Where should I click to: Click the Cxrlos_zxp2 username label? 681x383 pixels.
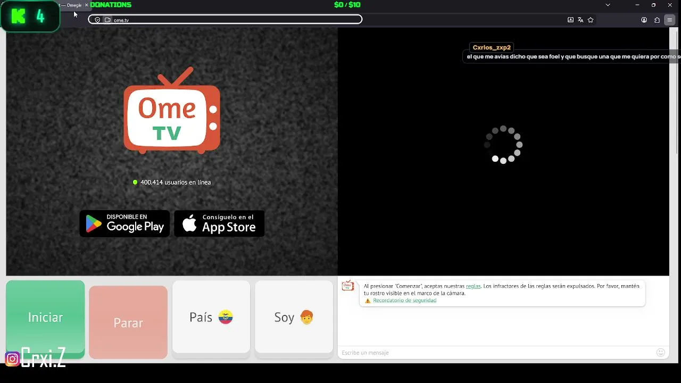point(492,47)
